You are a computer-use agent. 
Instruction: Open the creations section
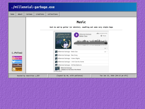(x=40, y=14)
